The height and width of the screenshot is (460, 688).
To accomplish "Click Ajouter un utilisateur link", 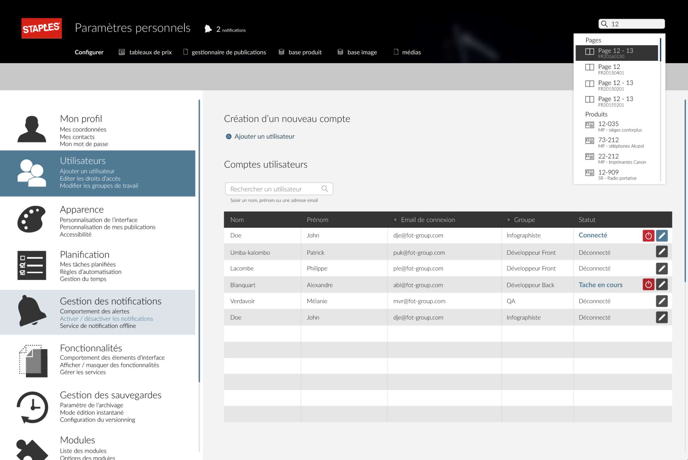I will point(264,136).
